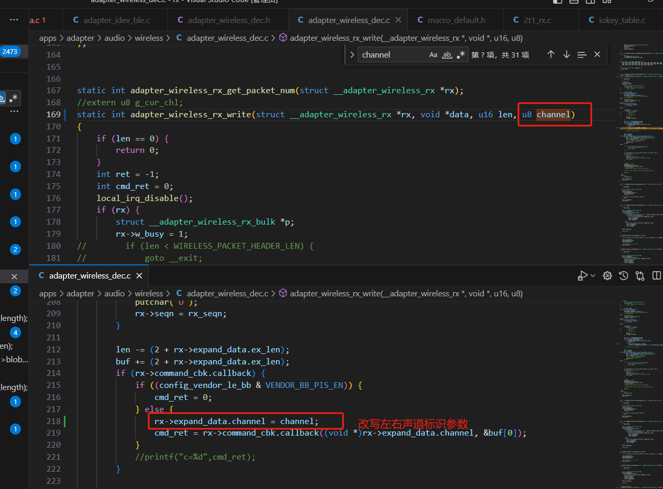The image size is (663, 489).
Task: Click the upper editor minimap
Action: click(x=640, y=154)
